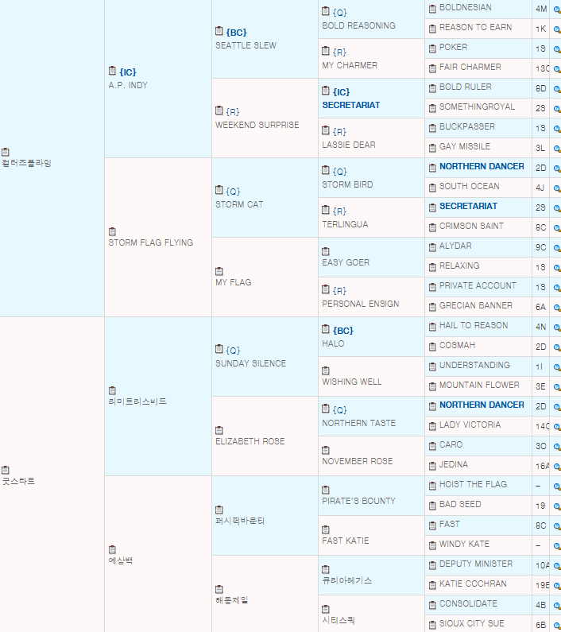Viewport: 561px width, 632px height.
Task: Open magnifier icon in SIOUX CITY SUE row
Action: click(557, 626)
